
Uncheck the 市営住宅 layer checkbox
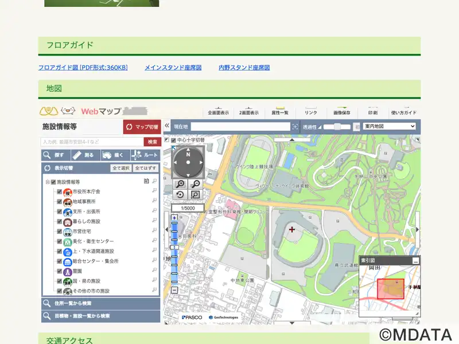point(59,231)
